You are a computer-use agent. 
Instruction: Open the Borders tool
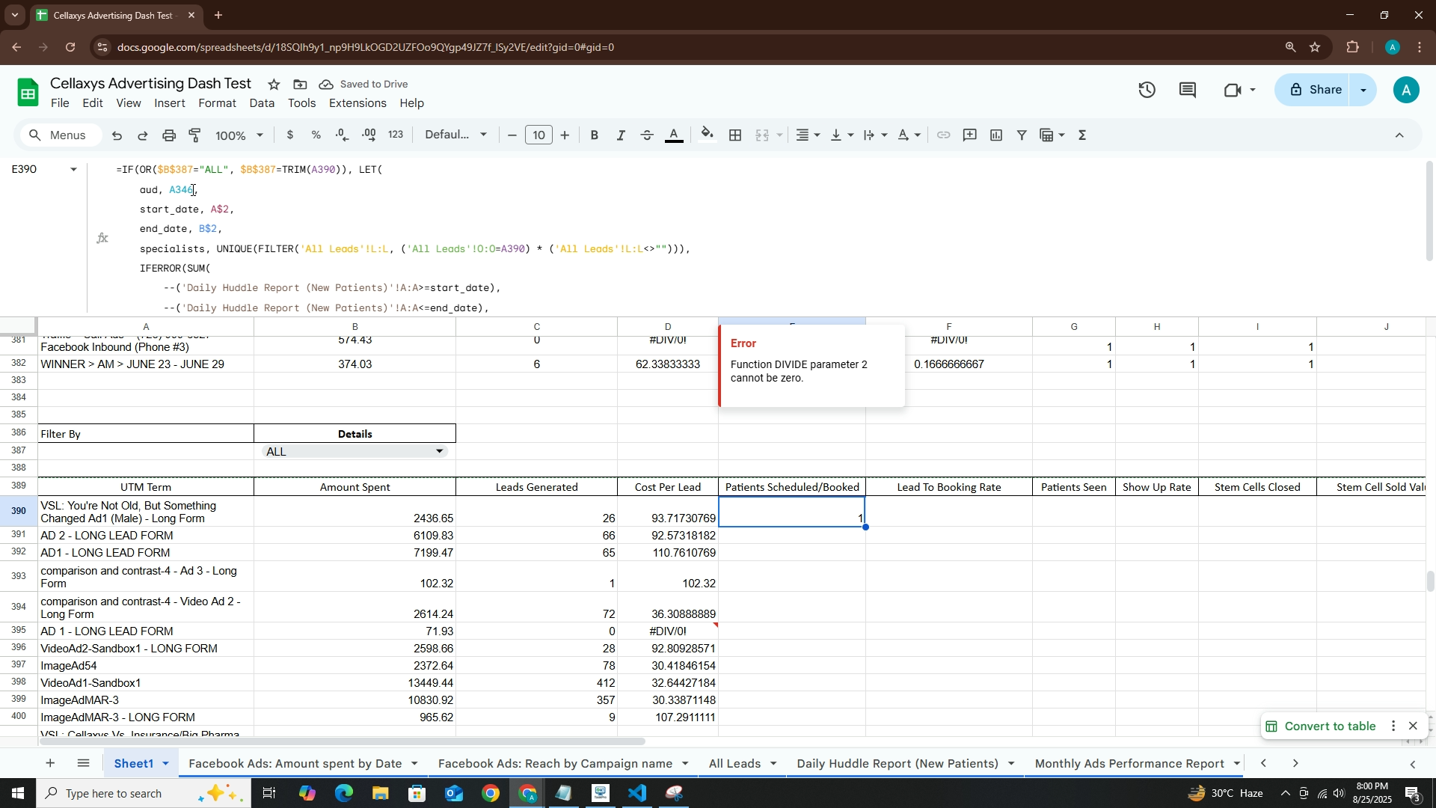(x=735, y=135)
